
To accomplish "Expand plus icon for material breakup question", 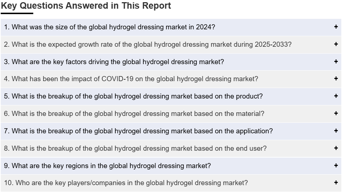I will point(336,113).
